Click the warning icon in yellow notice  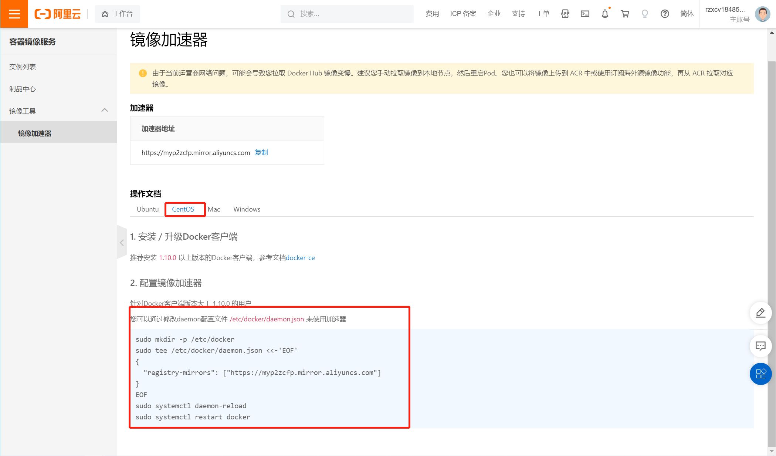pos(143,73)
